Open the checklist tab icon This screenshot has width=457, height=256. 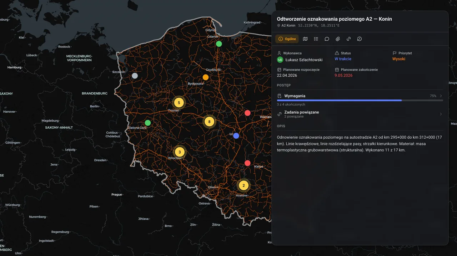316,39
